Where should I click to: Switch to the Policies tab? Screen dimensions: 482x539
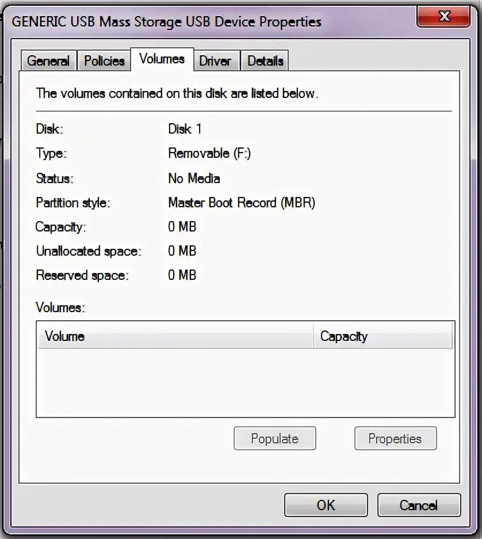(x=104, y=60)
